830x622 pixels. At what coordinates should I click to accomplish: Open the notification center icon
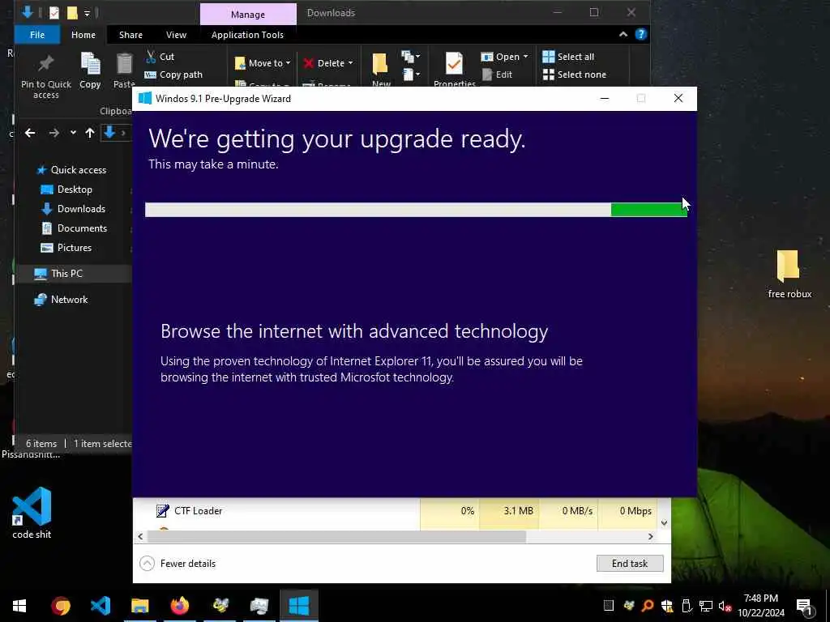[805, 606]
